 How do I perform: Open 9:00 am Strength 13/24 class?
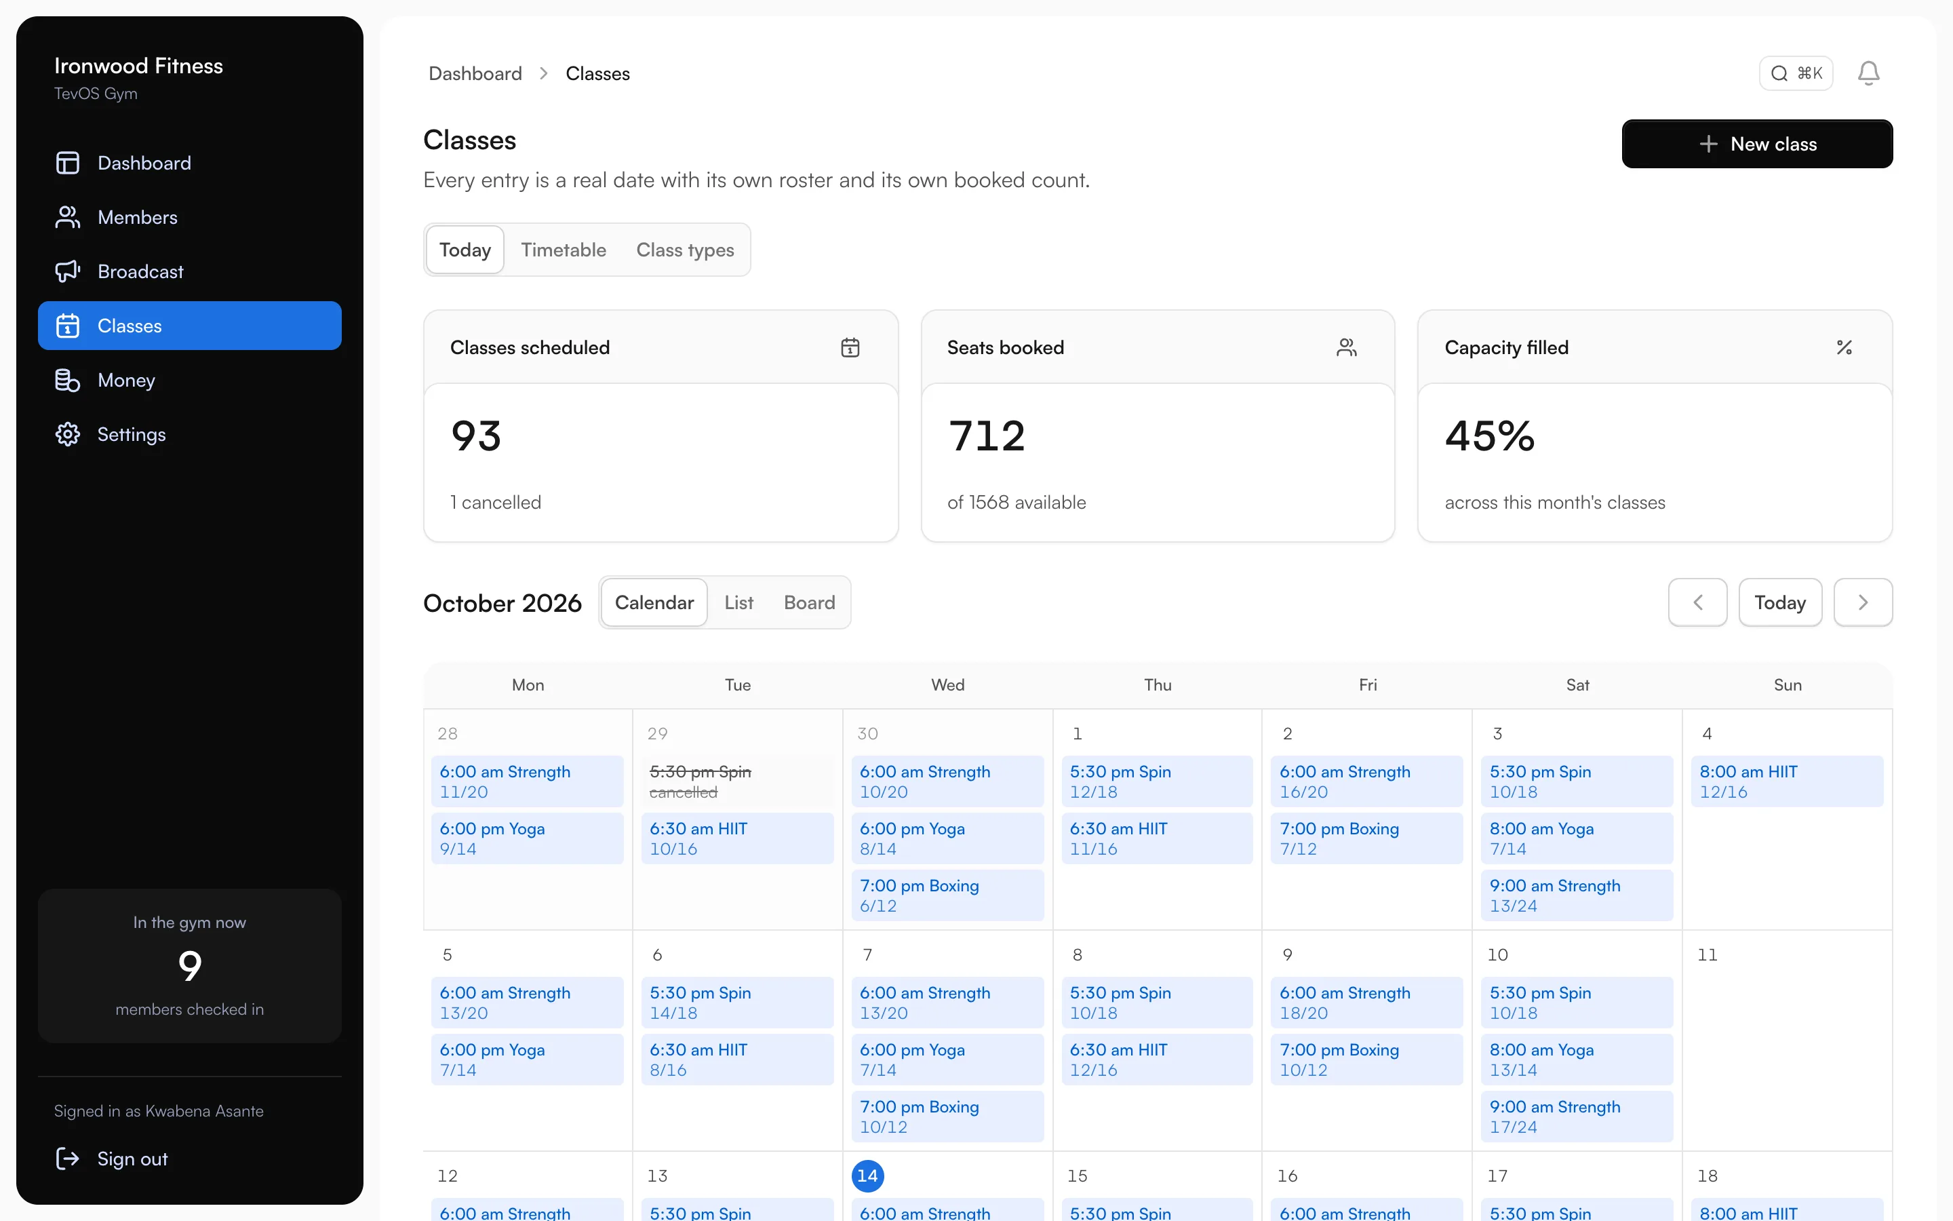click(1577, 895)
